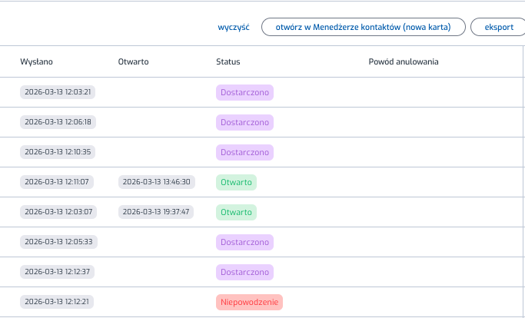The width and height of the screenshot is (525, 318).
Task: Select sent timestamp 2026-03-13 12:06:18
Action: pos(58,122)
